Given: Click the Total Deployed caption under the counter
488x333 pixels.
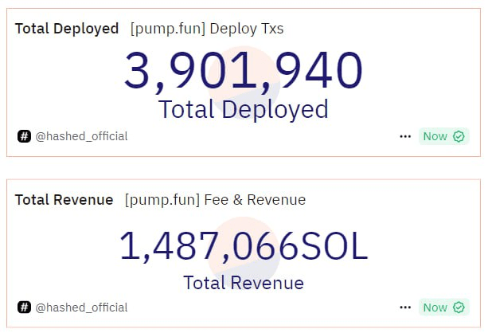Looking at the screenshot, I should point(244,109).
